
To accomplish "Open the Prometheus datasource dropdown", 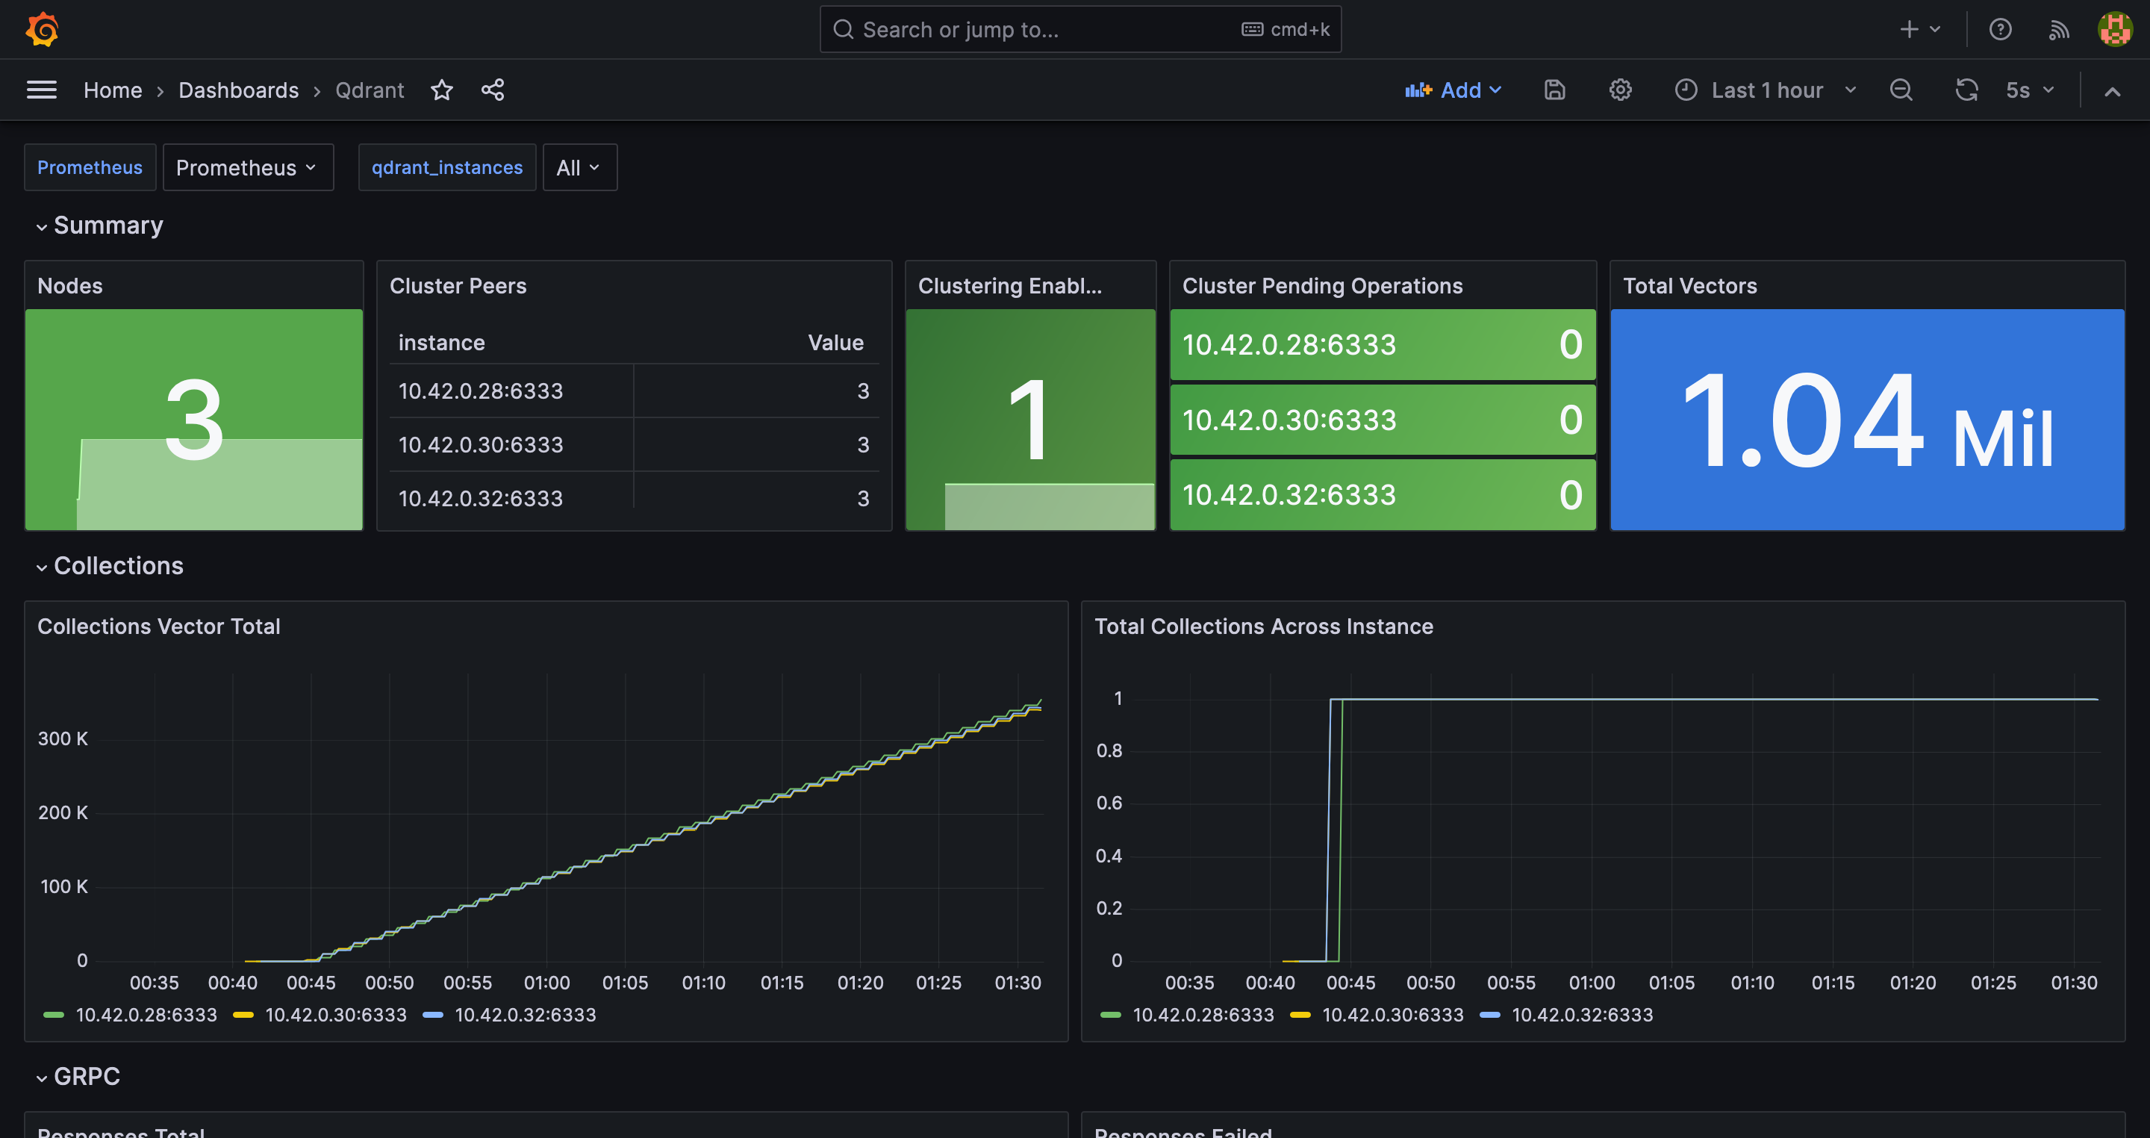I will (x=248, y=167).
